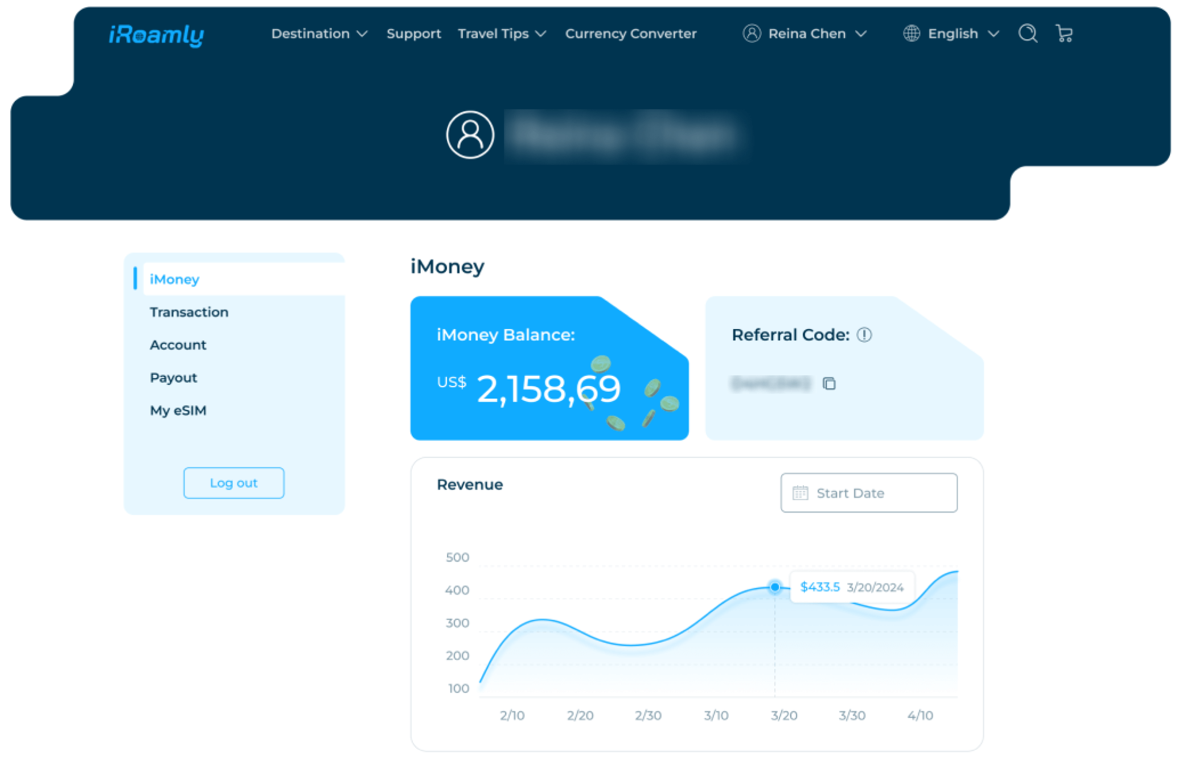This screenshot has width=1178, height=779.
Task: Click the 3/20/2024 tooltip date
Action: [875, 587]
